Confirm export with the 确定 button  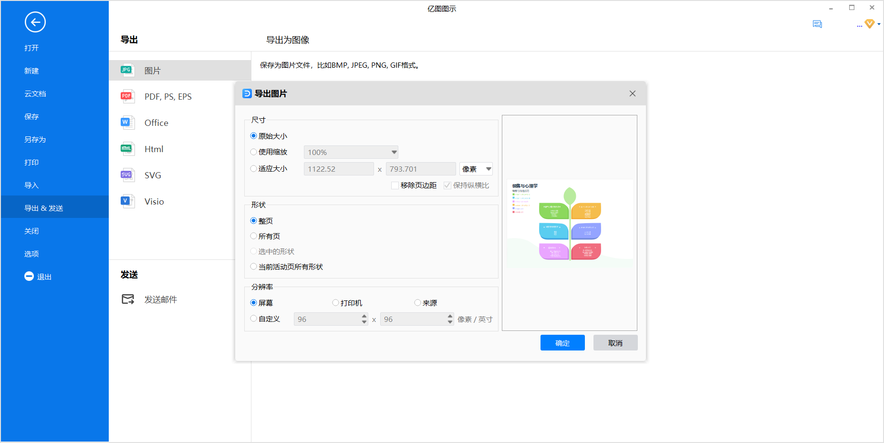(x=562, y=343)
